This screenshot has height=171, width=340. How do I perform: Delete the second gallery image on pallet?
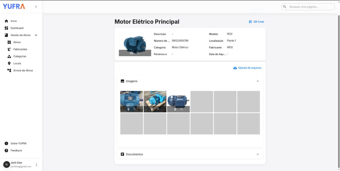pos(152,109)
